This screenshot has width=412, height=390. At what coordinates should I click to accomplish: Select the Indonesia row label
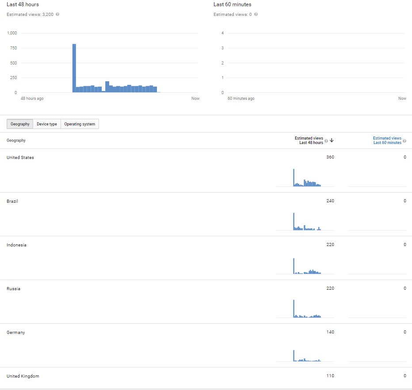(16, 245)
